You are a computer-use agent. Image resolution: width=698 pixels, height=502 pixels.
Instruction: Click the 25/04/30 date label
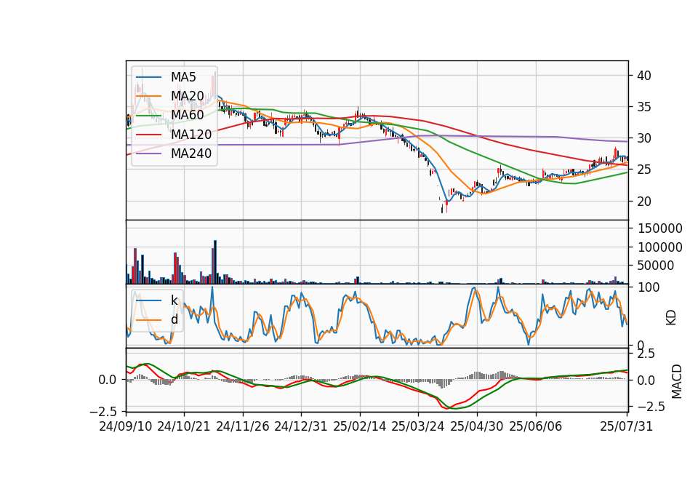coord(477,426)
